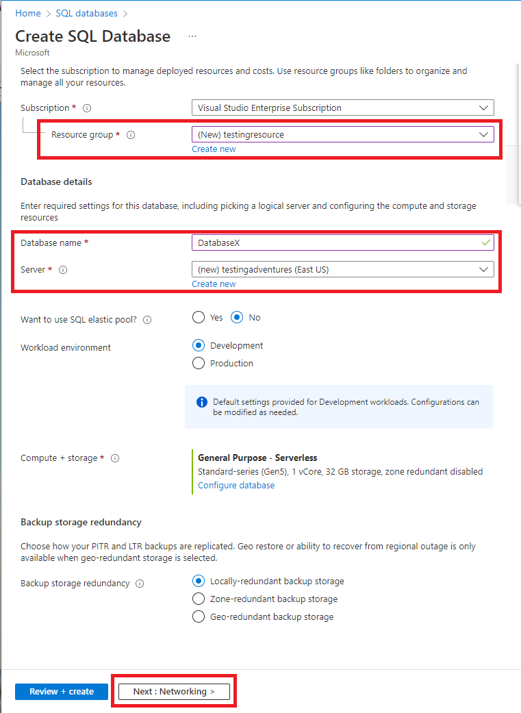The height and width of the screenshot is (713, 521).
Task: Click the Backup storage redundancy info icon
Action: [139, 583]
